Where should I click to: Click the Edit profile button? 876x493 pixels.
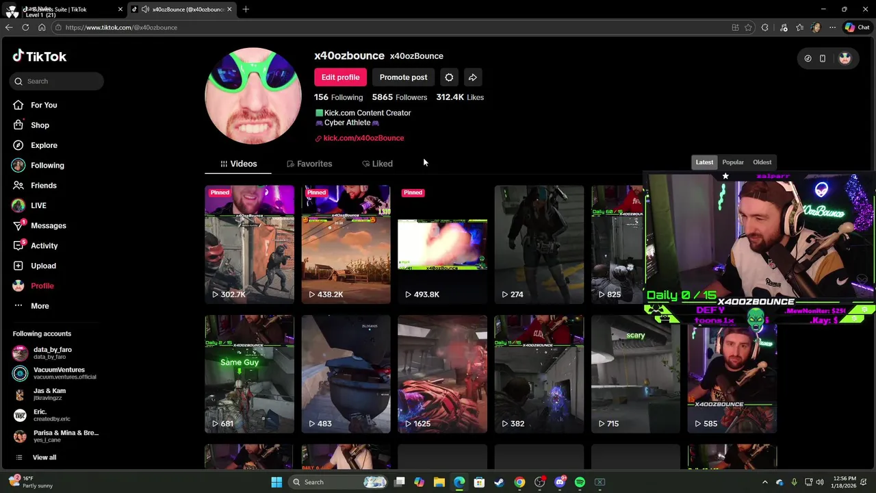(340, 77)
